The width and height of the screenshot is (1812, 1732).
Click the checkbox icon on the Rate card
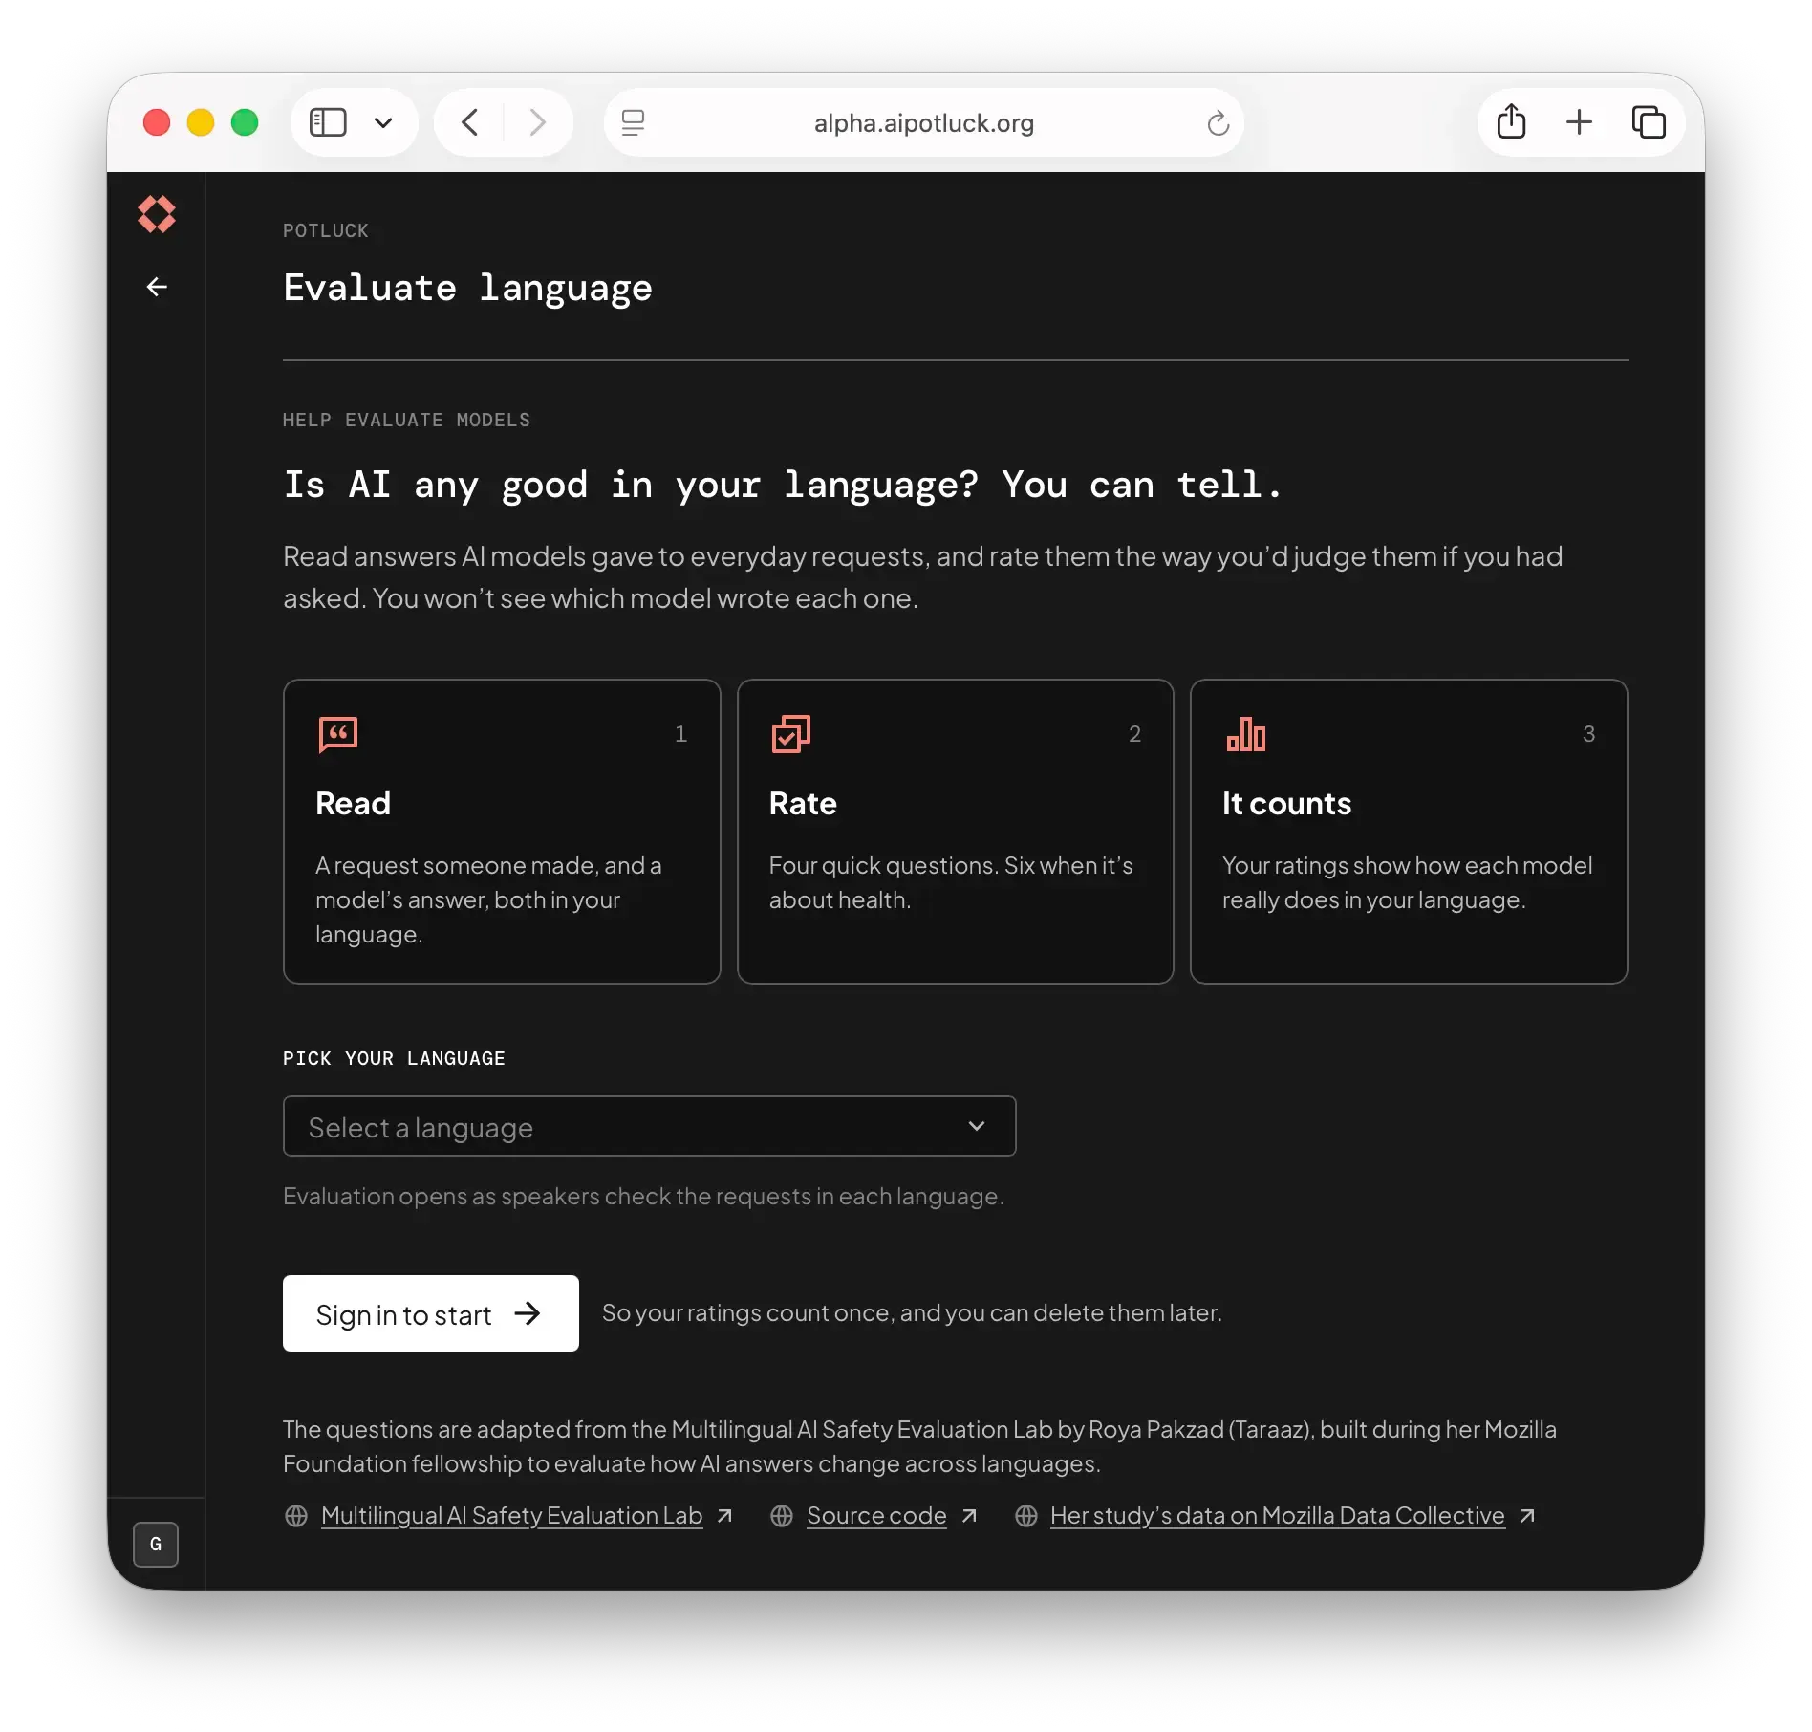pos(790,734)
